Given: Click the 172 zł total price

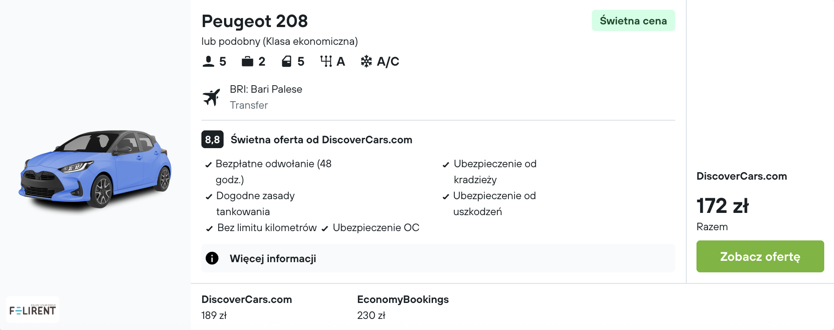Looking at the screenshot, I should click(723, 206).
